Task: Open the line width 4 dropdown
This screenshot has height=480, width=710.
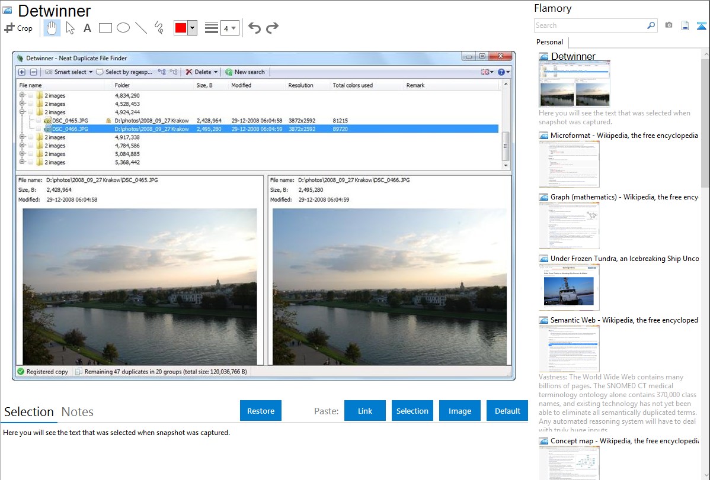Action: click(229, 28)
